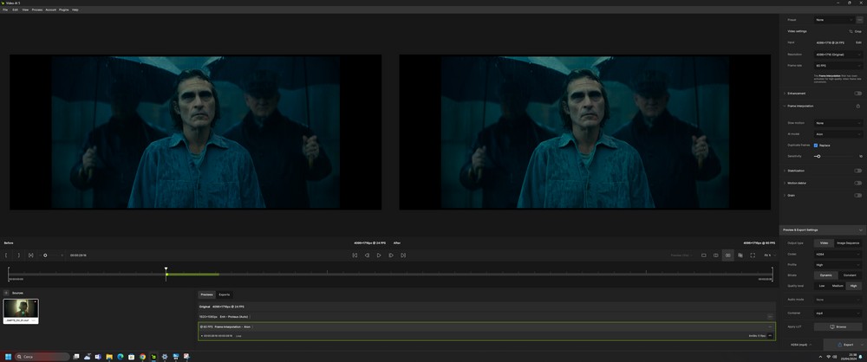Image resolution: width=867 pixels, height=362 pixels.
Task: Expand the Container format dropdown
Action: (838, 313)
